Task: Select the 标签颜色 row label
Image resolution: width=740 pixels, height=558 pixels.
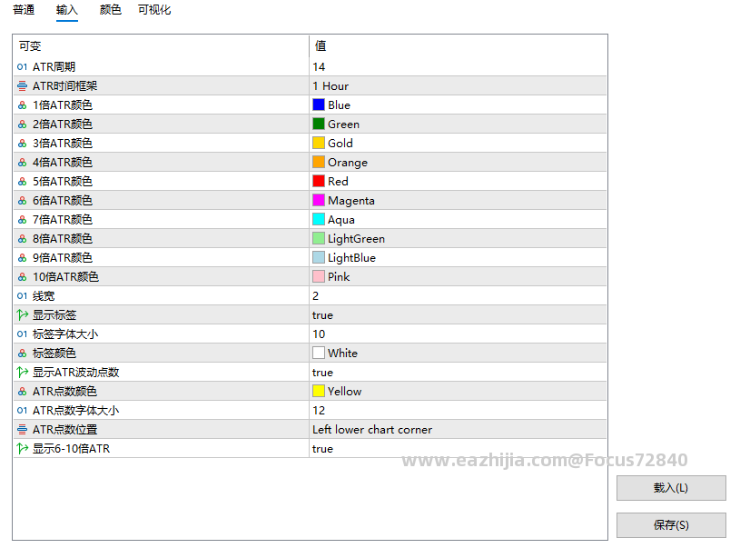Action: click(54, 354)
